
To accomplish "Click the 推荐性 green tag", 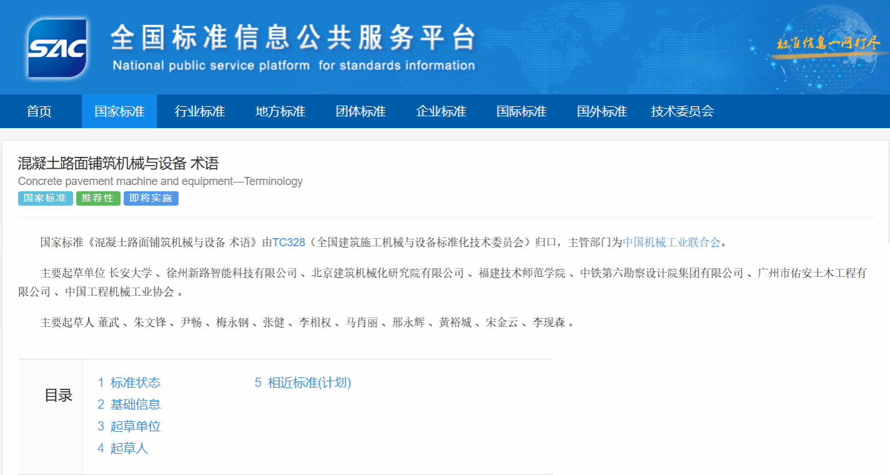I will [x=98, y=198].
